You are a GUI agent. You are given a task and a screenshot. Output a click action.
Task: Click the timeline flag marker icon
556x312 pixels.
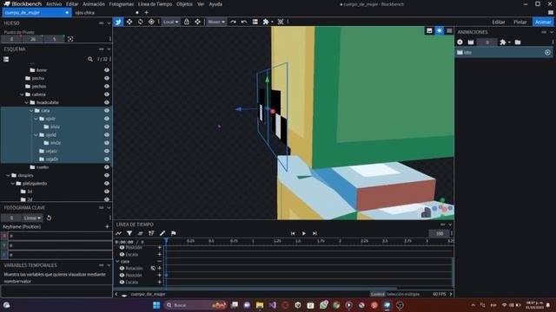point(174,233)
